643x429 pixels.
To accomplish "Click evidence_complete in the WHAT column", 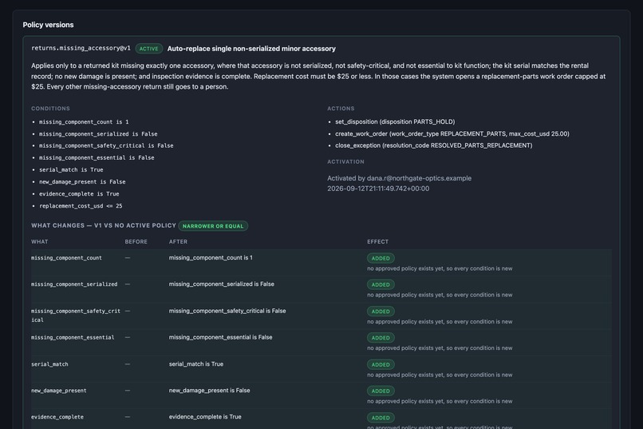I will tap(57, 417).
